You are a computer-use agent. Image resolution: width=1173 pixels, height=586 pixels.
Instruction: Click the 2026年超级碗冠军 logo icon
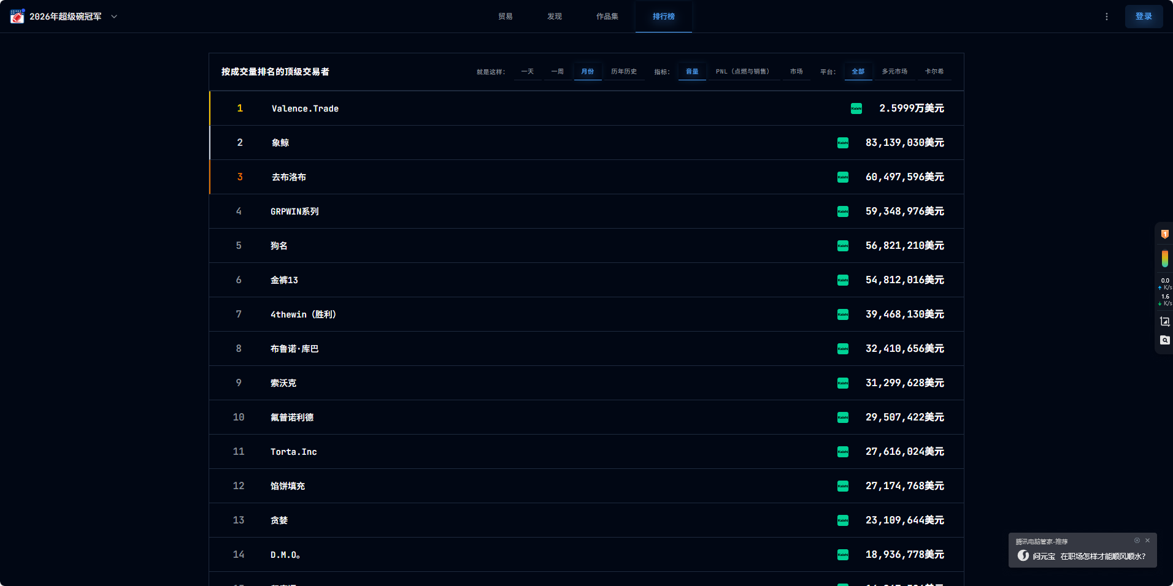tap(17, 17)
